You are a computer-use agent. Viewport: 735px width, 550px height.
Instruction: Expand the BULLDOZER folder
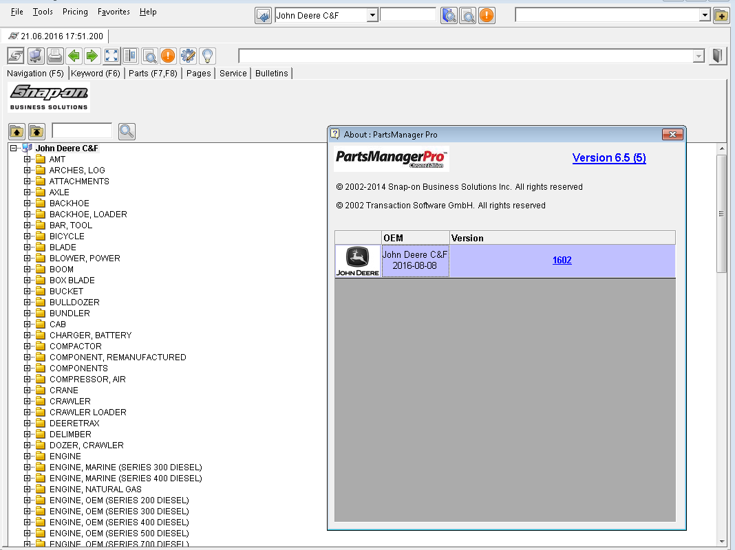click(x=28, y=302)
